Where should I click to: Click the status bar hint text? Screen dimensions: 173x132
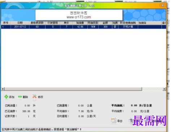click(42, 129)
